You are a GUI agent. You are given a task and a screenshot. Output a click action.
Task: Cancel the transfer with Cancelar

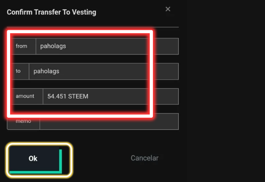pos(144,158)
